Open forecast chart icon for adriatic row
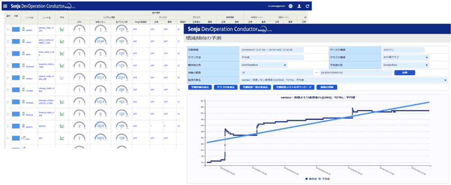The image size is (451, 185). point(62,29)
